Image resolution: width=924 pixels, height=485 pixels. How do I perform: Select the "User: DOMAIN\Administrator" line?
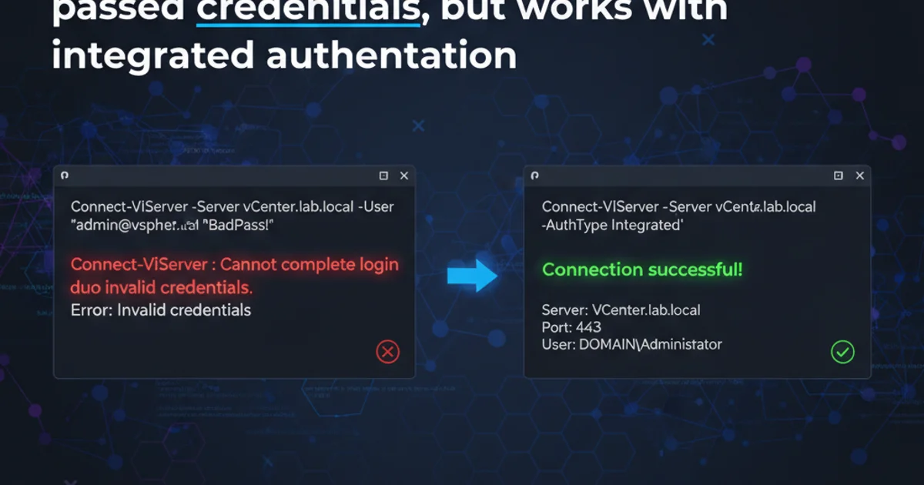(x=631, y=344)
